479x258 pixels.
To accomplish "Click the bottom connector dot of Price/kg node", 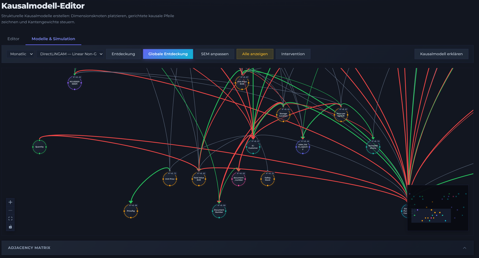I will tap(131, 217).
